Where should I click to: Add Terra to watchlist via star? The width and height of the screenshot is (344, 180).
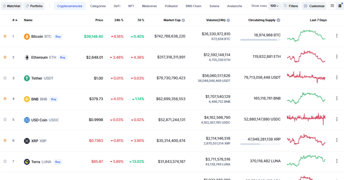5,161
